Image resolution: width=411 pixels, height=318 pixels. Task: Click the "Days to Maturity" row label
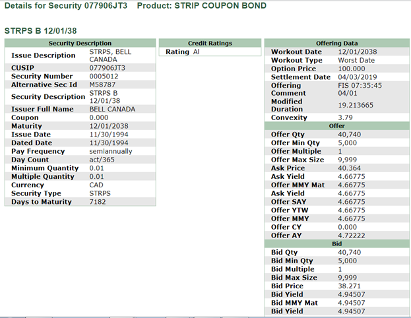[x=42, y=202]
